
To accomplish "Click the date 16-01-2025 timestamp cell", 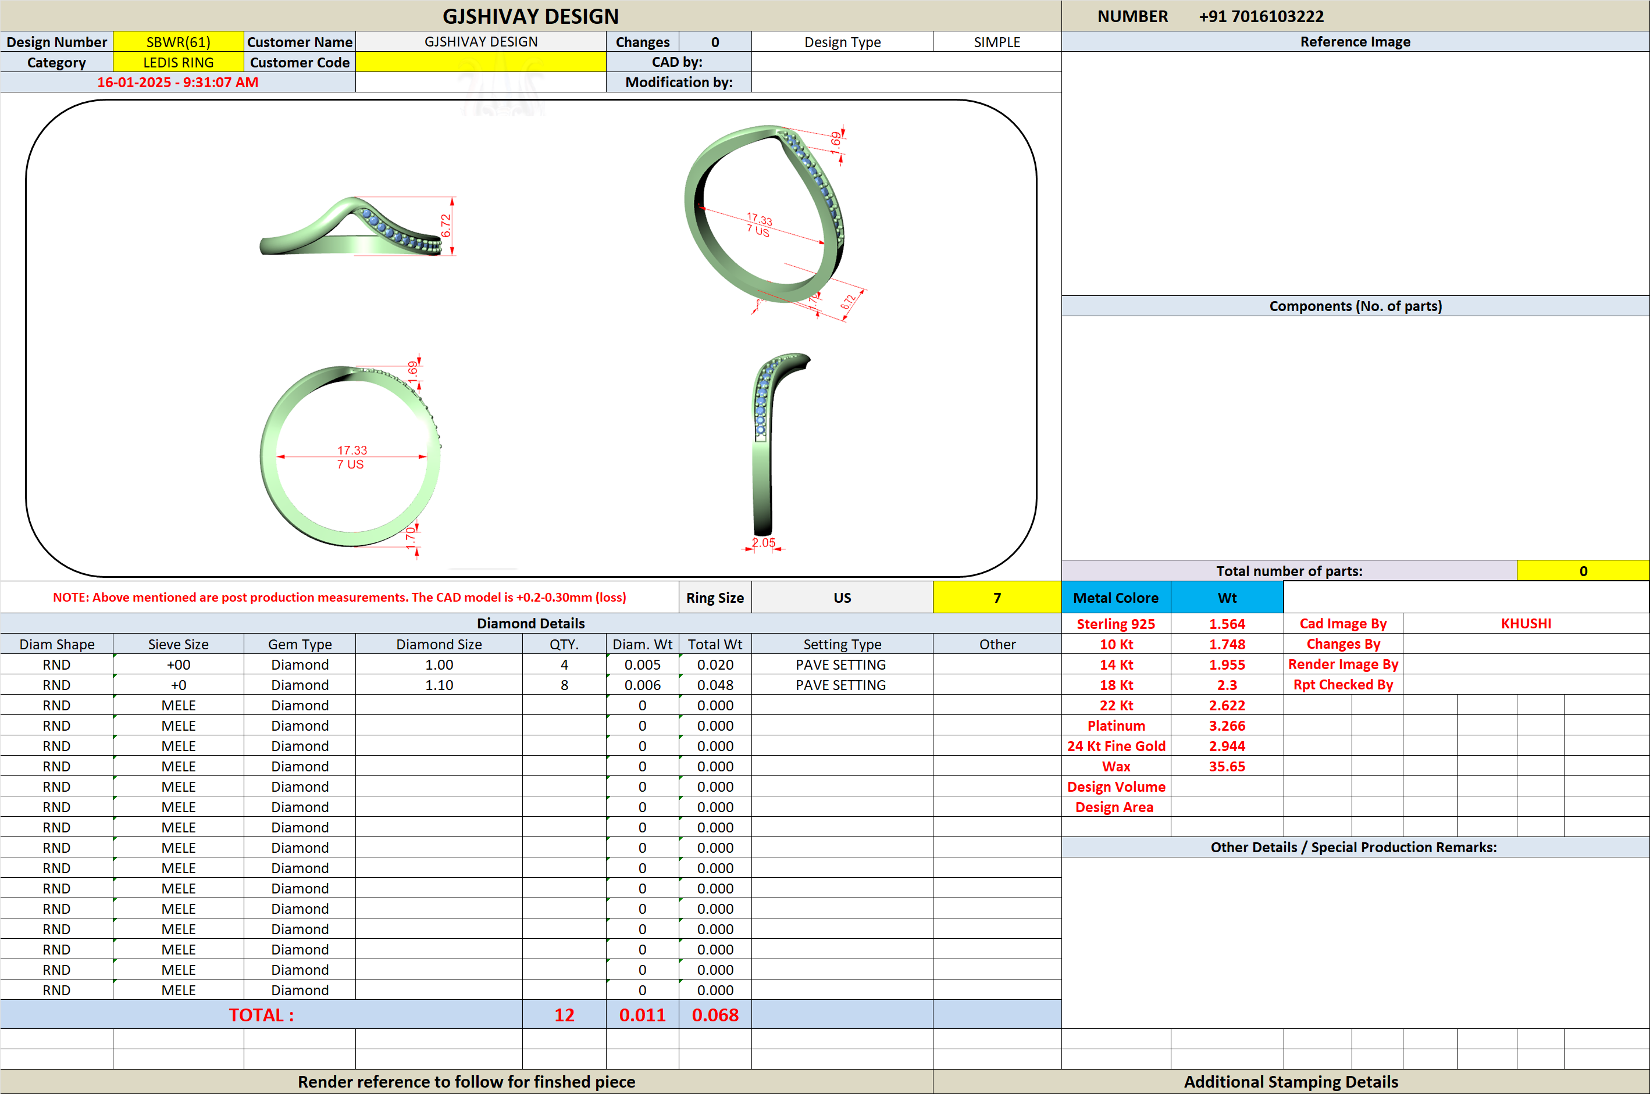I will [x=178, y=83].
